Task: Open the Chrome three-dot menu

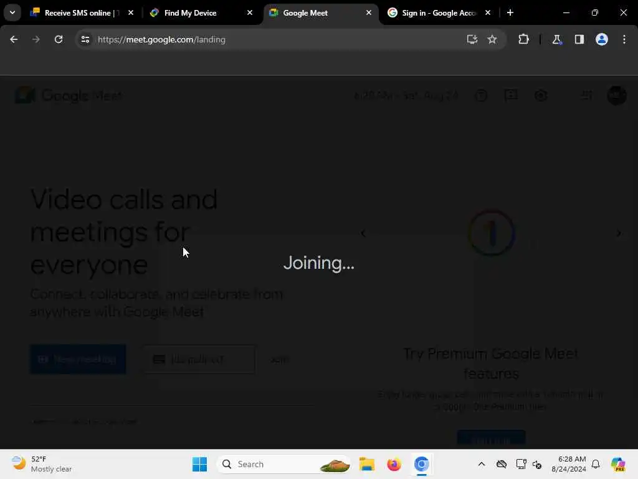Action: pos(624,39)
